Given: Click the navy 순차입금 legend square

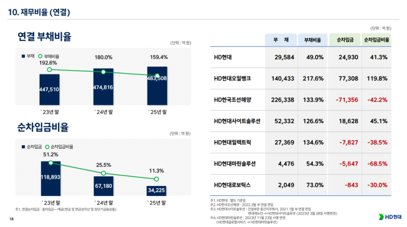Looking at the screenshot, I should point(23,146).
